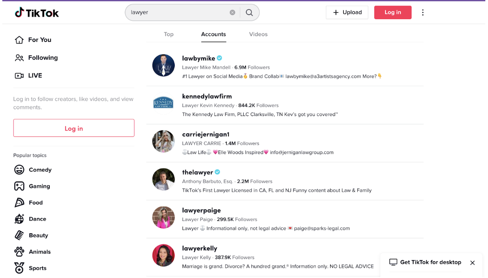Click the Dance globe icon
This screenshot has width=488, height=278.
click(19, 219)
